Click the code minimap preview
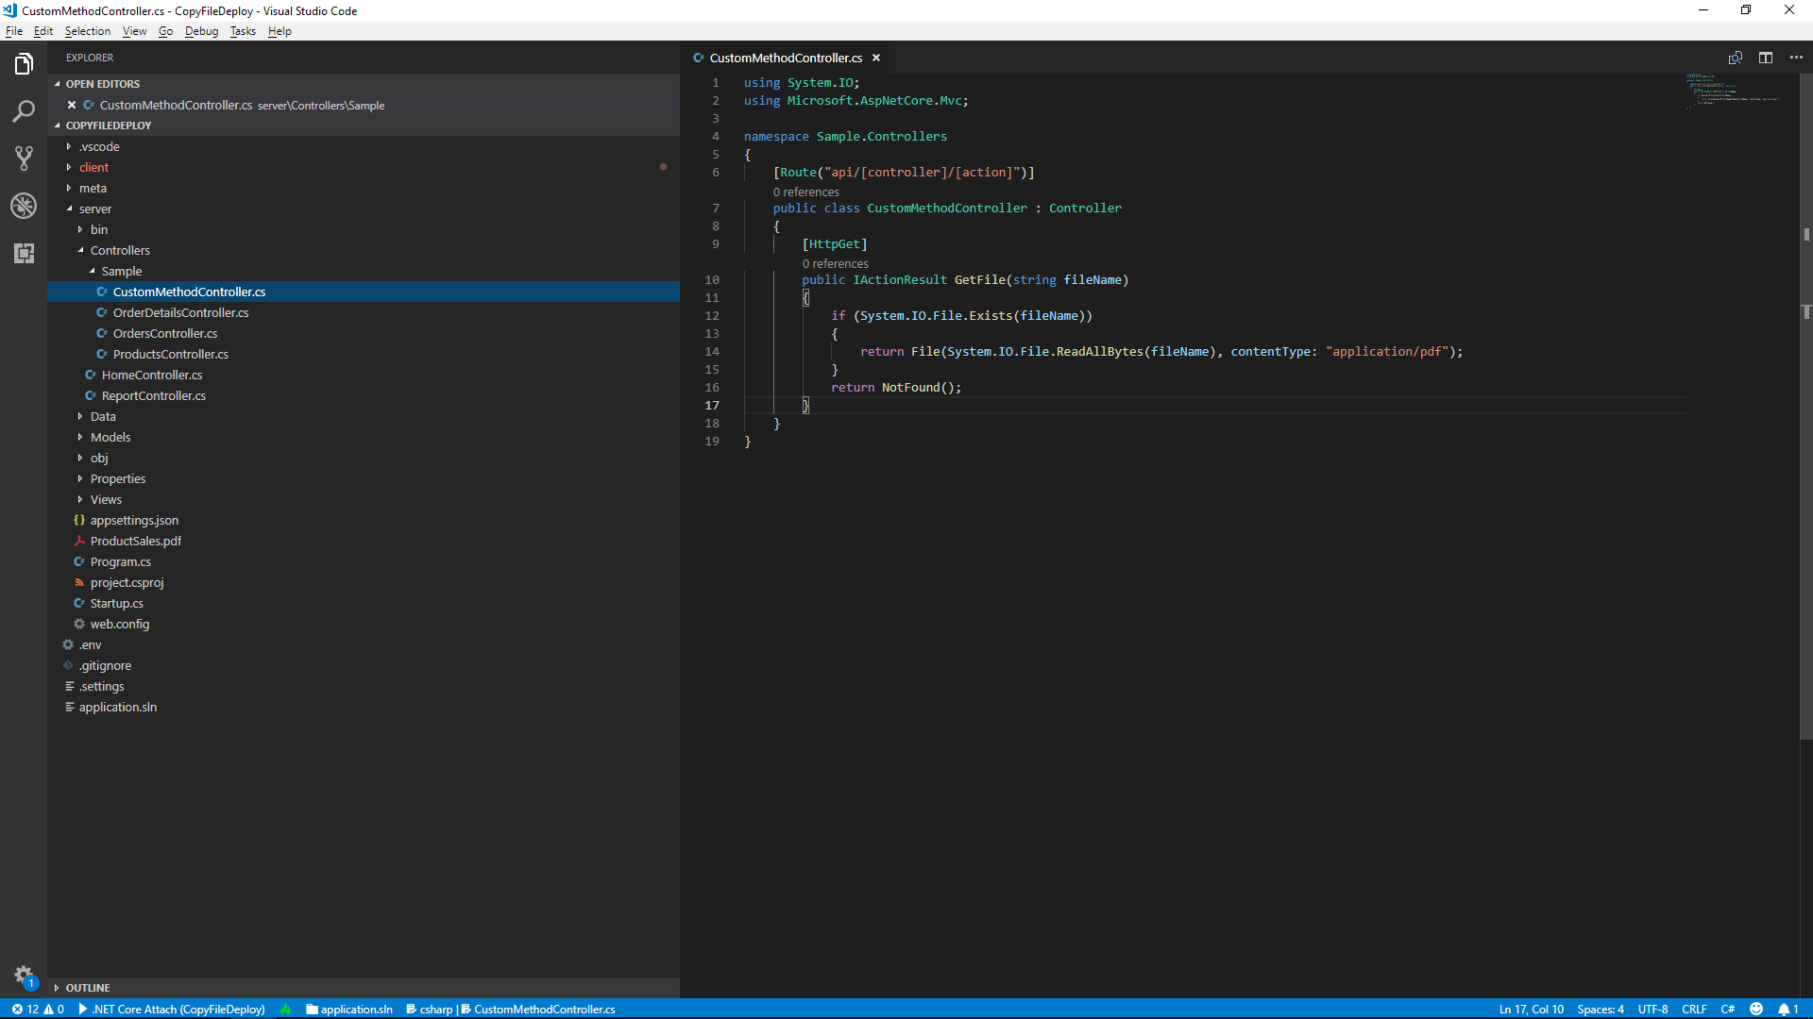Viewport: 1813px width, 1019px height. [1733, 91]
